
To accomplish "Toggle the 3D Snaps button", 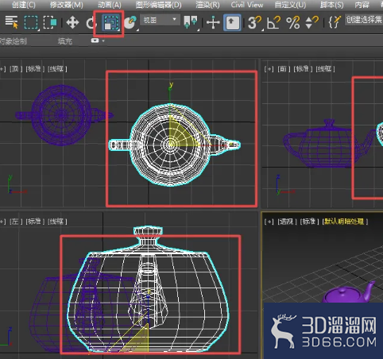I will 255,22.
